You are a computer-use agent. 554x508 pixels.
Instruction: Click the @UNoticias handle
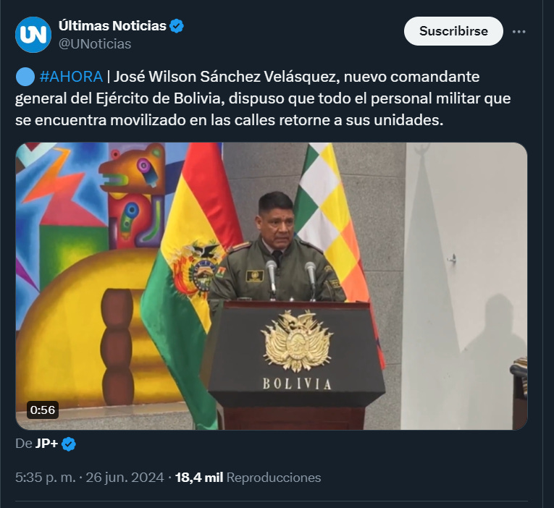point(95,44)
